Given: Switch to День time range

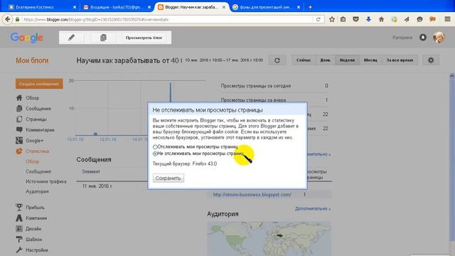Looking at the screenshot, I should pyautogui.click(x=325, y=60).
